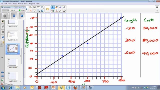Click the record button in recorder
160x90 pixels.
(5, 16)
